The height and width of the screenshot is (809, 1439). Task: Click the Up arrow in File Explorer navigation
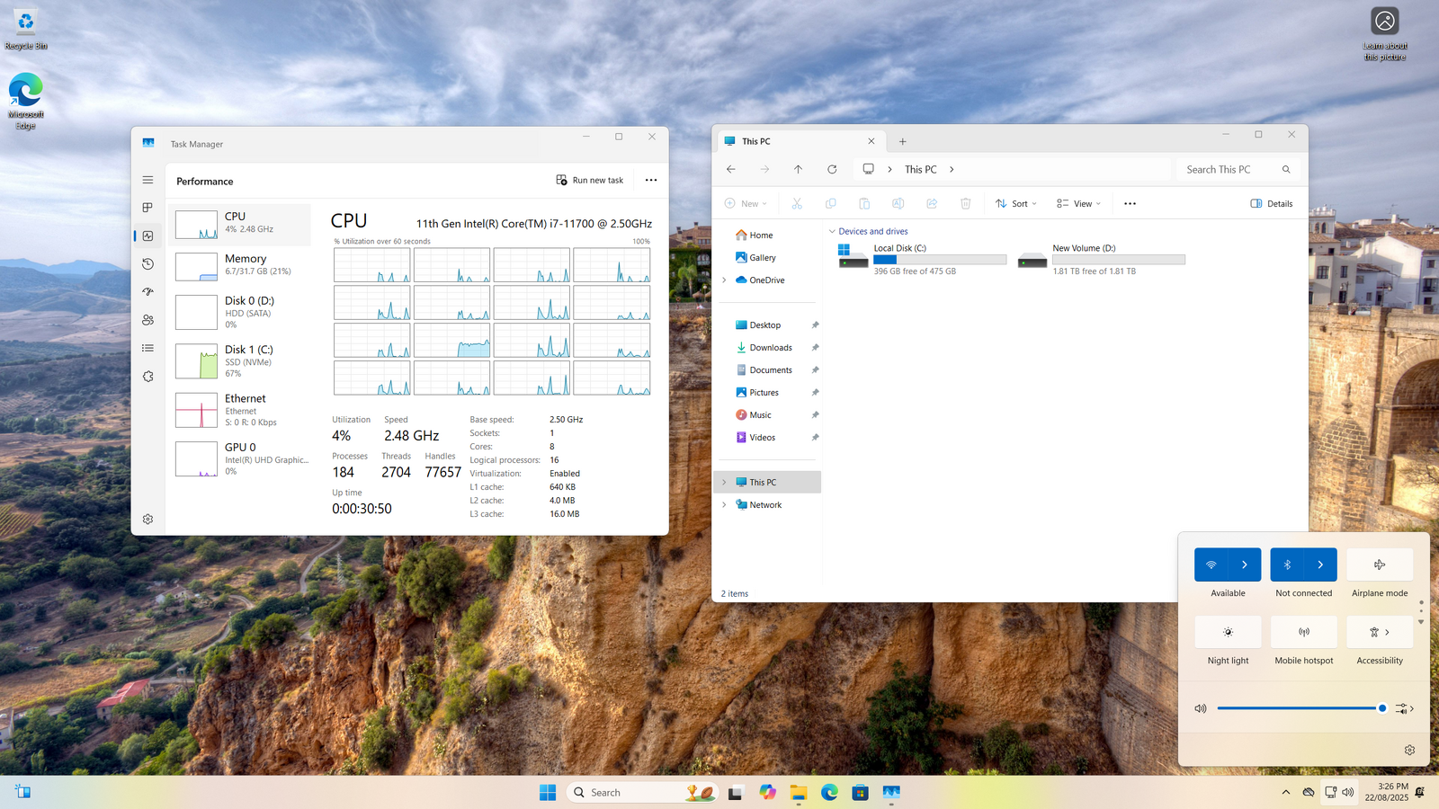(798, 169)
